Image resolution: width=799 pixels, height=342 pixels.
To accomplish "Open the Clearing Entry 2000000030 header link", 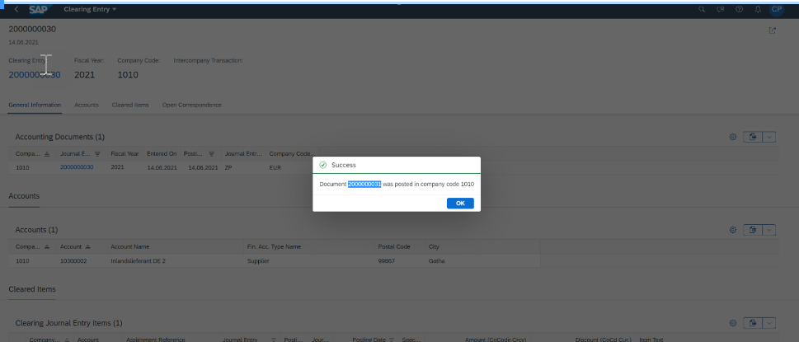I will (x=34, y=75).
